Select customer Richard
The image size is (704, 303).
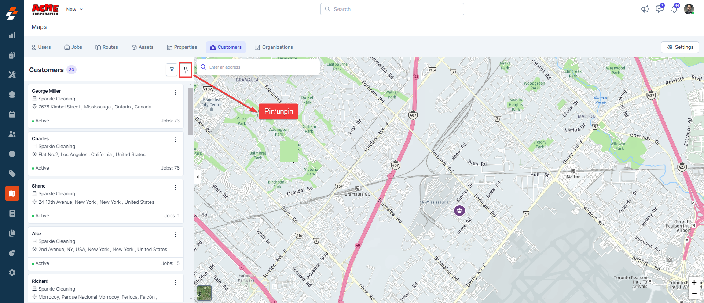click(x=40, y=281)
